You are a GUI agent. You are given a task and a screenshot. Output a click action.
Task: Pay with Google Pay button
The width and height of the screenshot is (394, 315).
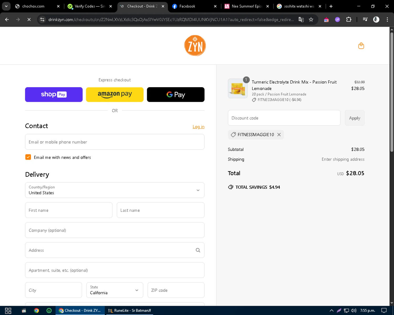point(176,94)
